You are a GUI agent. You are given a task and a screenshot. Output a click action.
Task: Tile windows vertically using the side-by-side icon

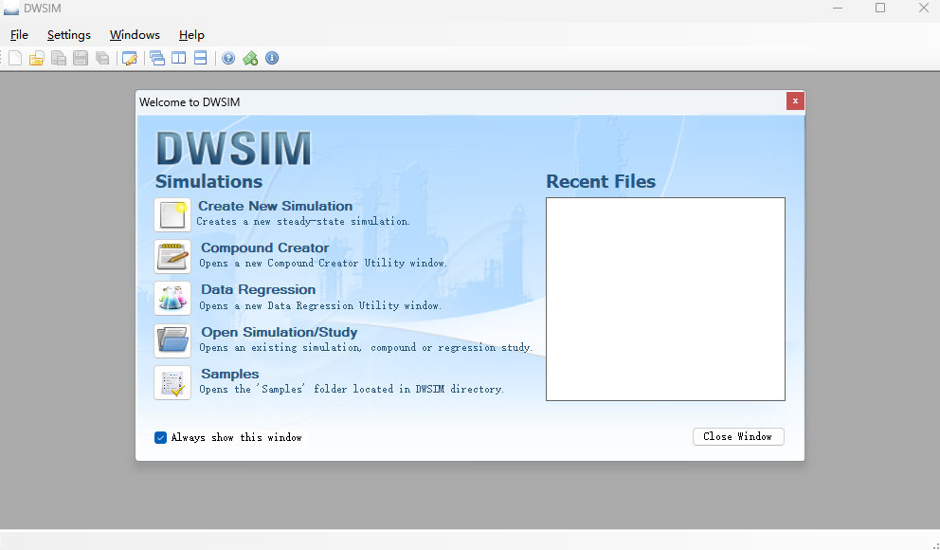[178, 59]
